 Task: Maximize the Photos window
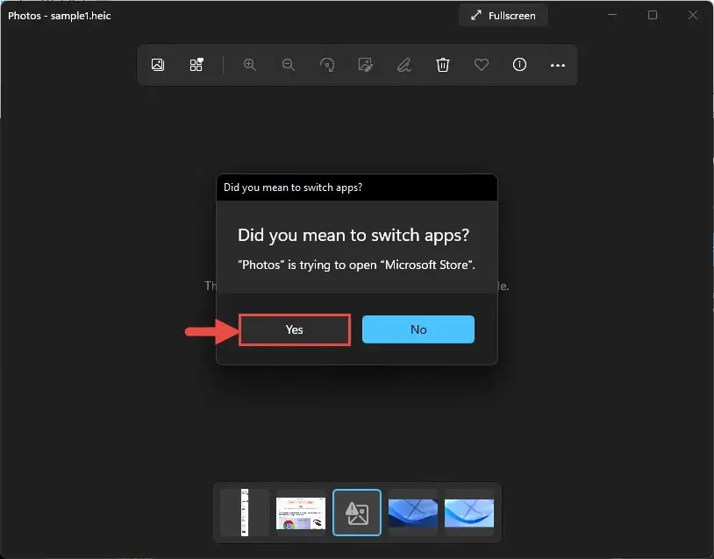pyautogui.click(x=653, y=15)
